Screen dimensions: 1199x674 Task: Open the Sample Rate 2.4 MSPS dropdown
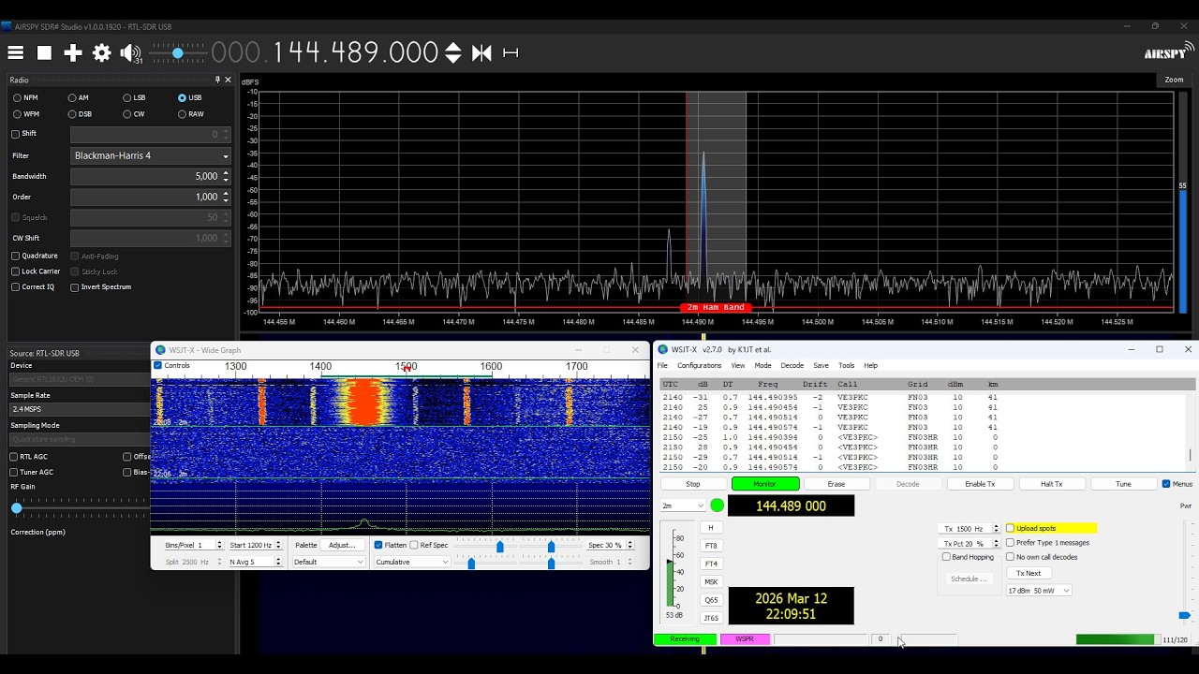click(79, 409)
